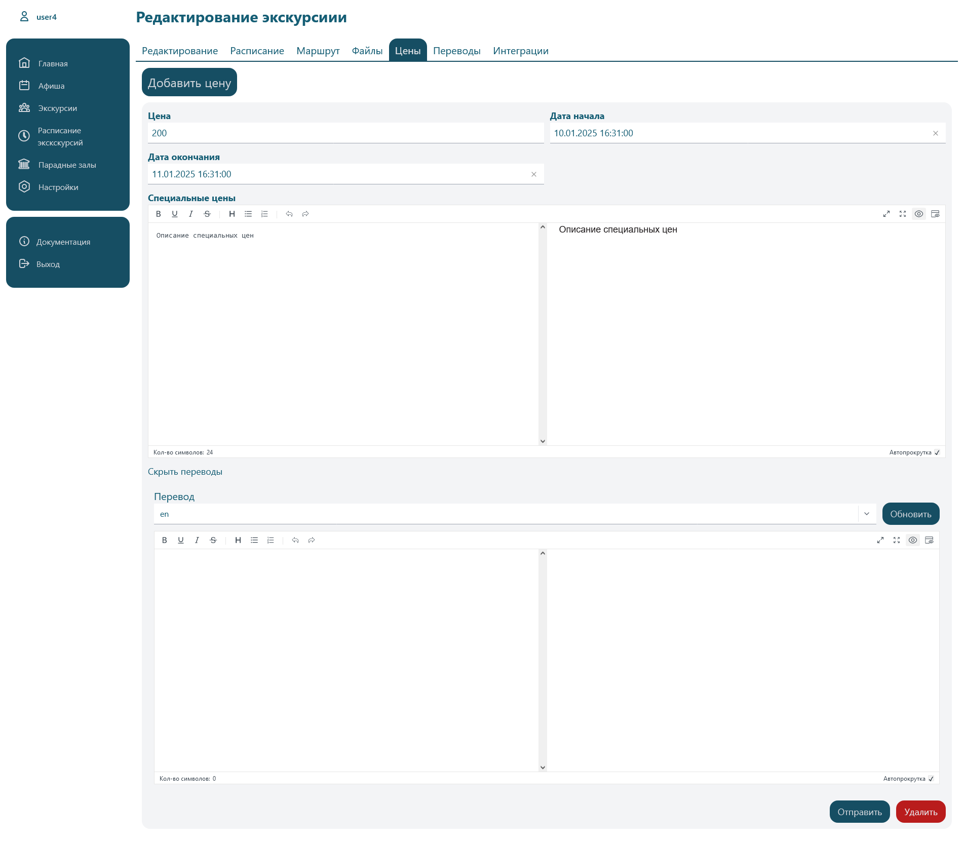
Task: Click italic icon in translation editor toolbar
Action: (x=197, y=540)
